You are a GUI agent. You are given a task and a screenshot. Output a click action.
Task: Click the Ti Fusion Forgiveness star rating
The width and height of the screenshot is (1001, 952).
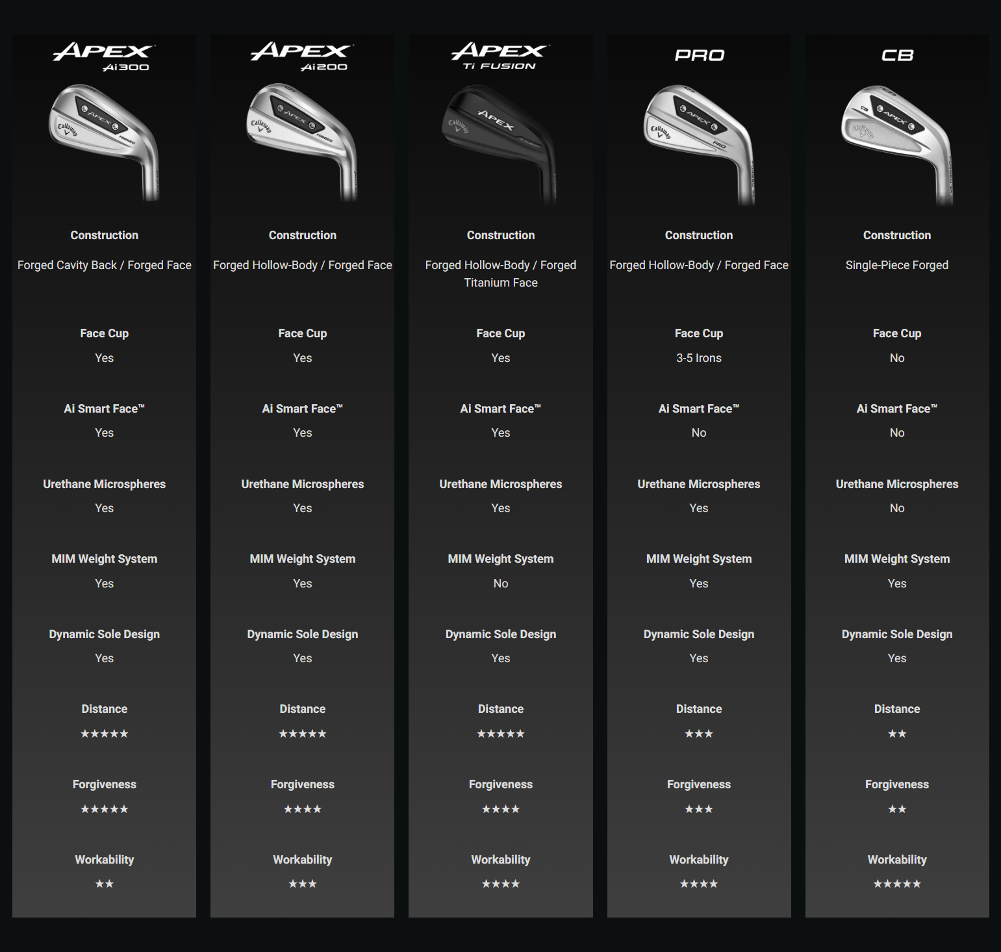pos(501,809)
